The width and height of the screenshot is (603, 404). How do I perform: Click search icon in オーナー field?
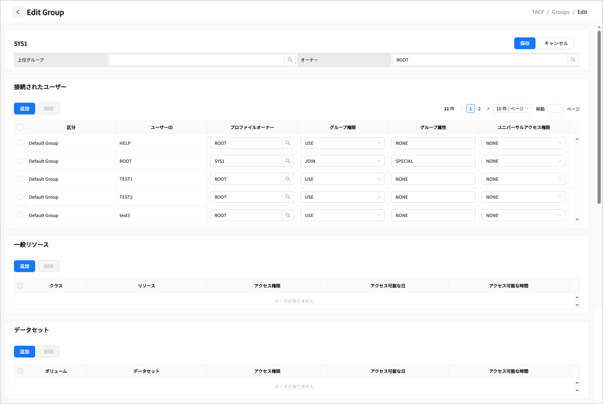tap(573, 60)
